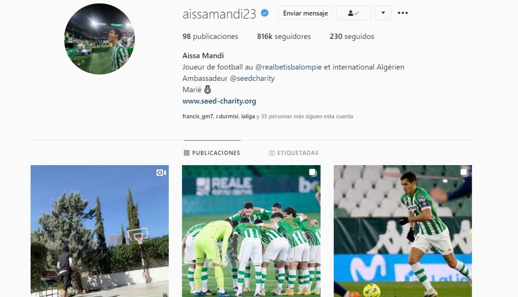Click the multi-photo carousel icon on the team huddle post
The image size is (518, 297).
[x=313, y=172]
